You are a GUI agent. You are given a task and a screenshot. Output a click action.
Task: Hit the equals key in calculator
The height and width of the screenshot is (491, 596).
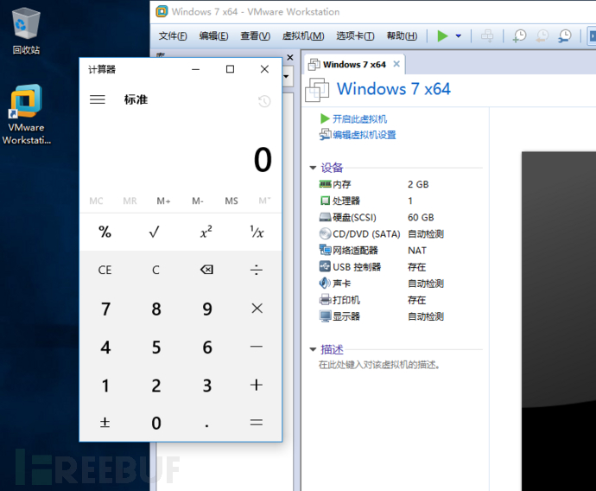click(x=257, y=423)
